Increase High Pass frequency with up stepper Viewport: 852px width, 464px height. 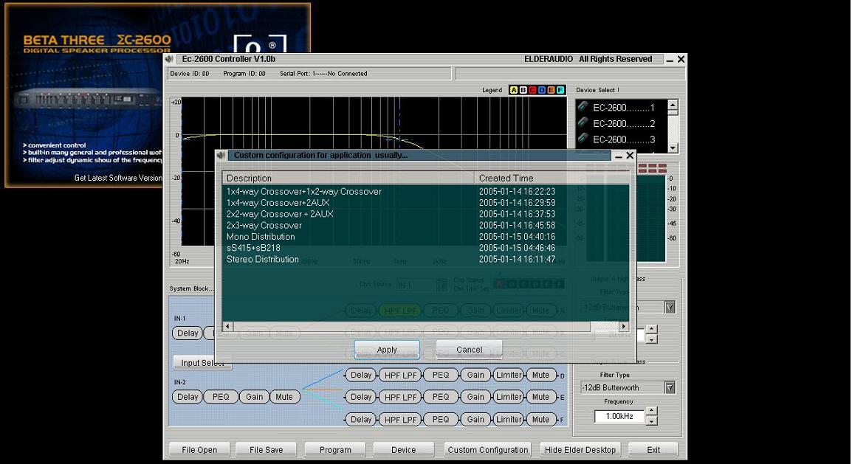(x=652, y=330)
